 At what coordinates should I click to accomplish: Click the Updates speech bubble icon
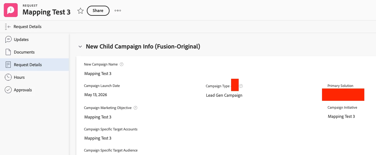pos(9,39)
